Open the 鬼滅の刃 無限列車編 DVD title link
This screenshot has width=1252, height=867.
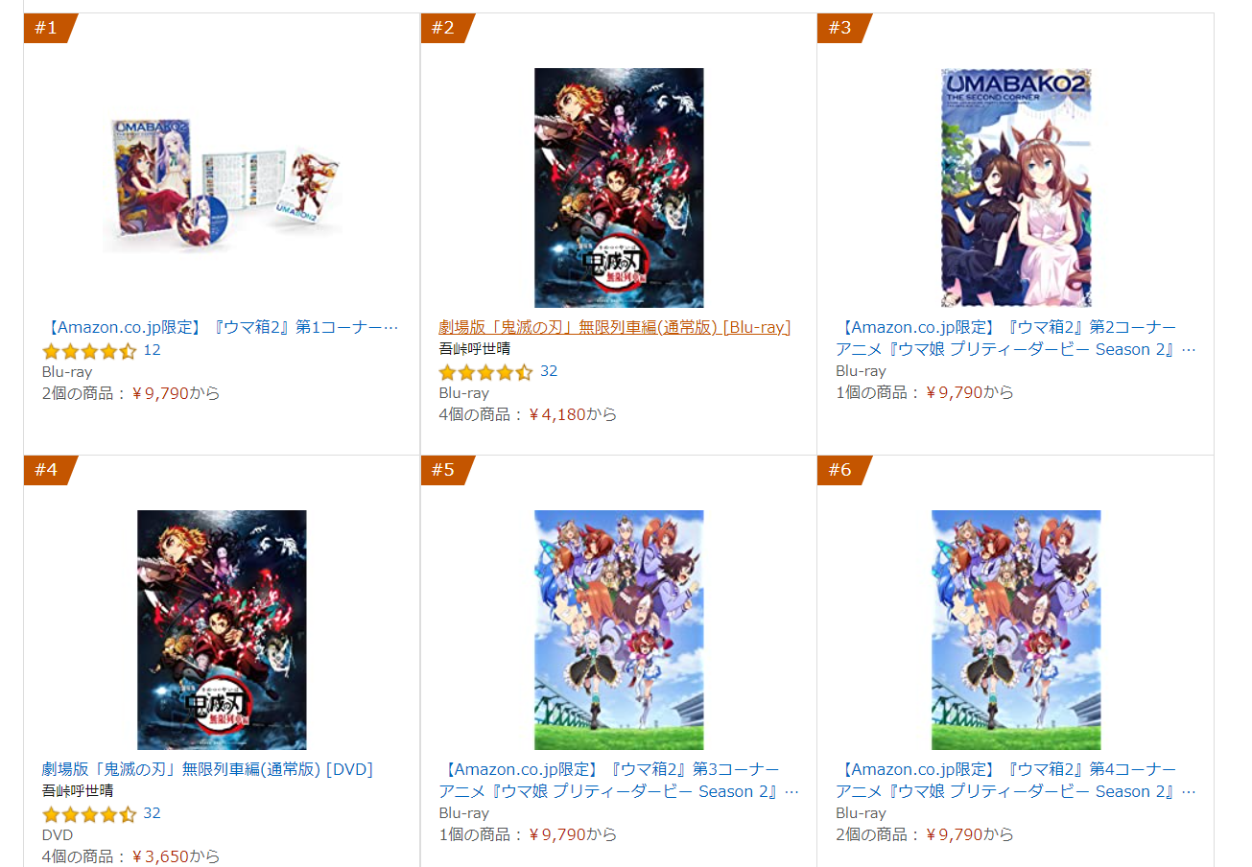point(207,769)
